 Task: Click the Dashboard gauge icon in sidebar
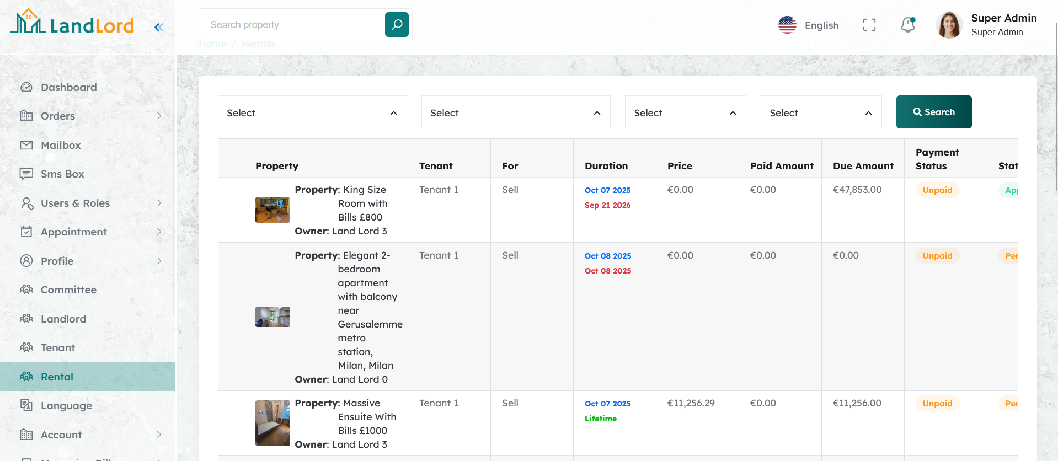[x=26, y=87]
